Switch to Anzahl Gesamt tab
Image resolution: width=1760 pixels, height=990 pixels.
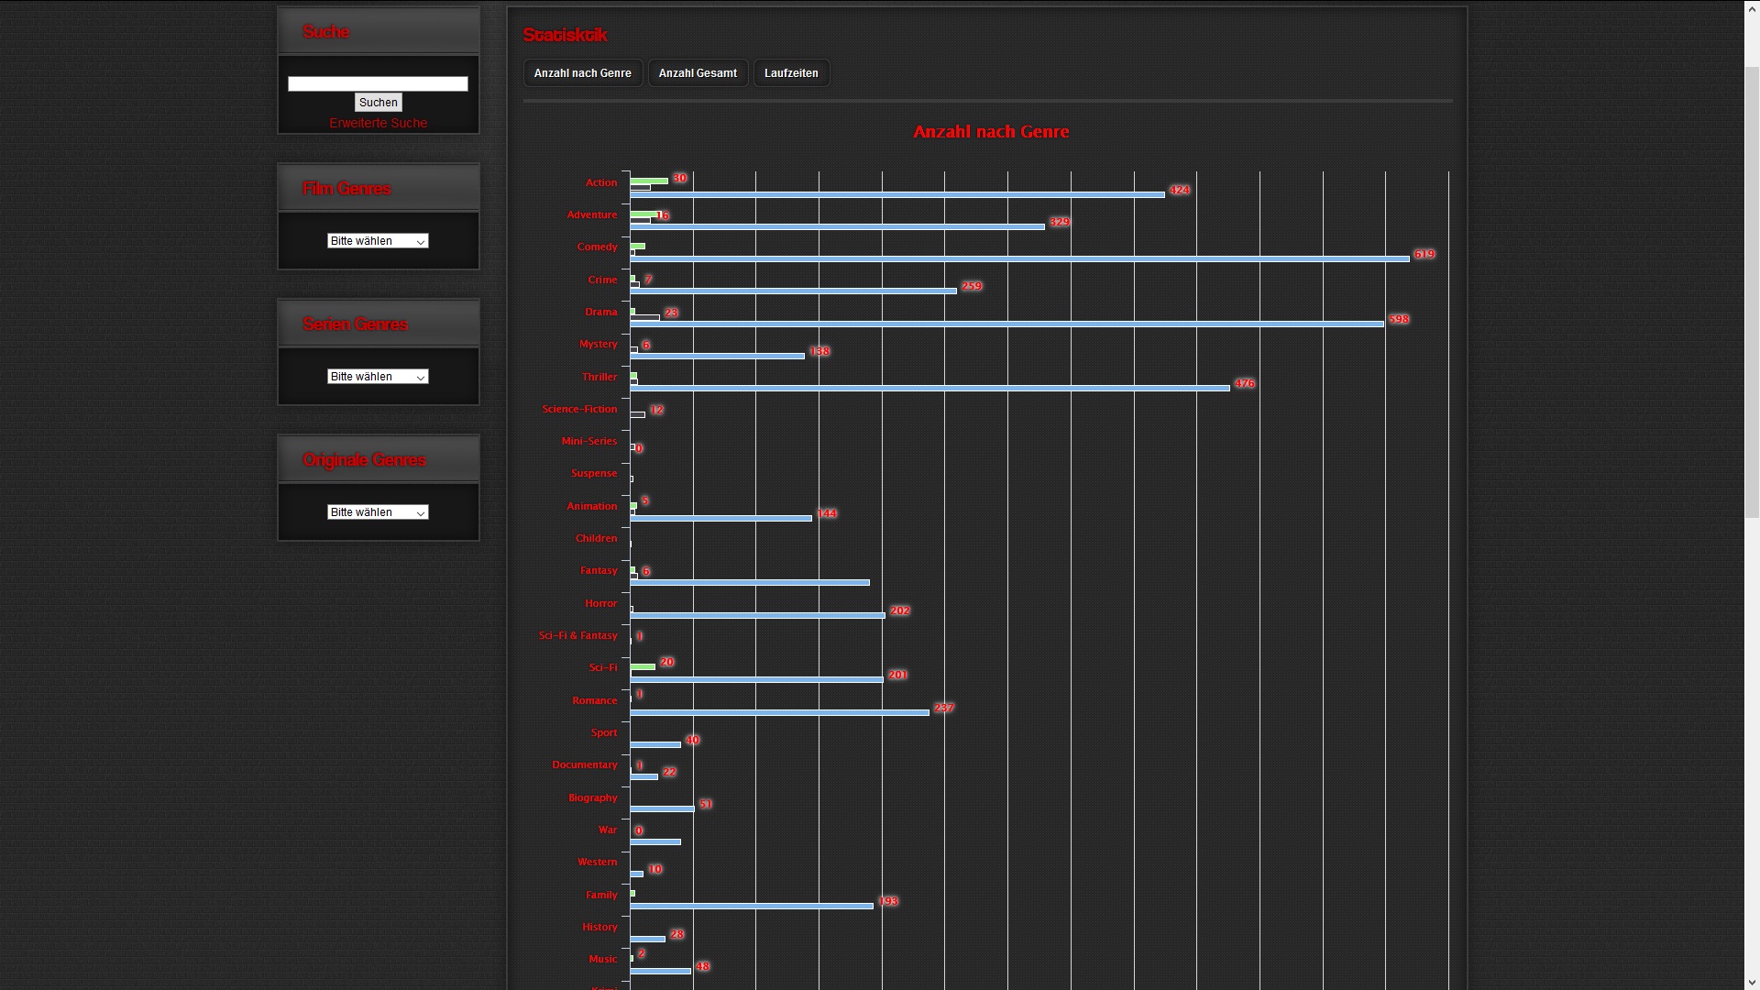698,73
